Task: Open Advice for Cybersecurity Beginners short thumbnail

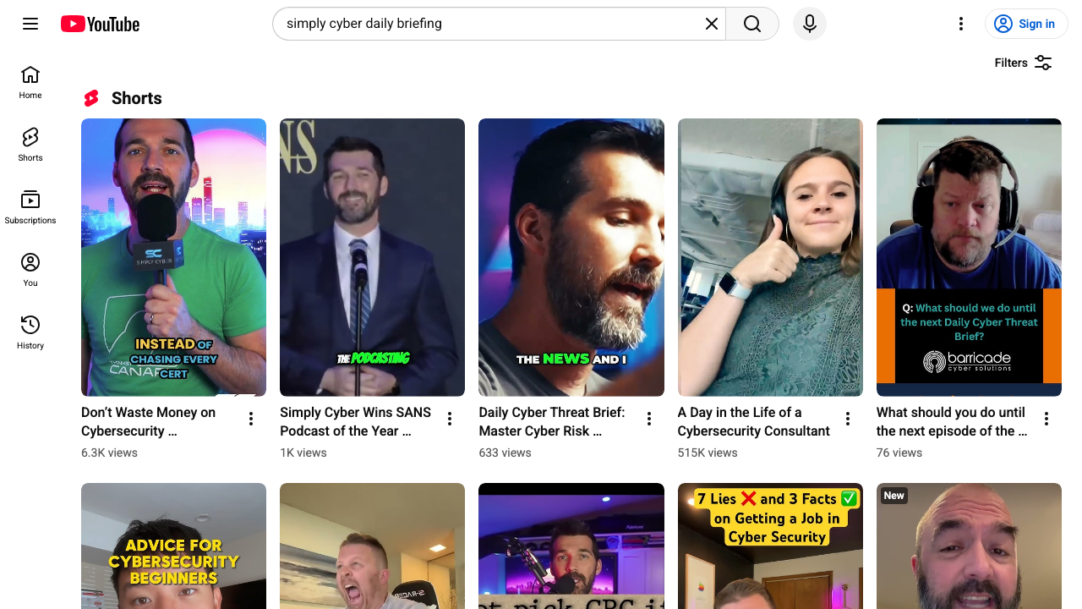Action: [x=173, y=546]
